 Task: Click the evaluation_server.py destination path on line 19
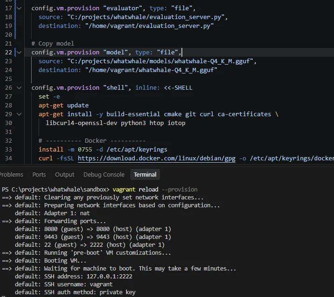pos(149,26)
